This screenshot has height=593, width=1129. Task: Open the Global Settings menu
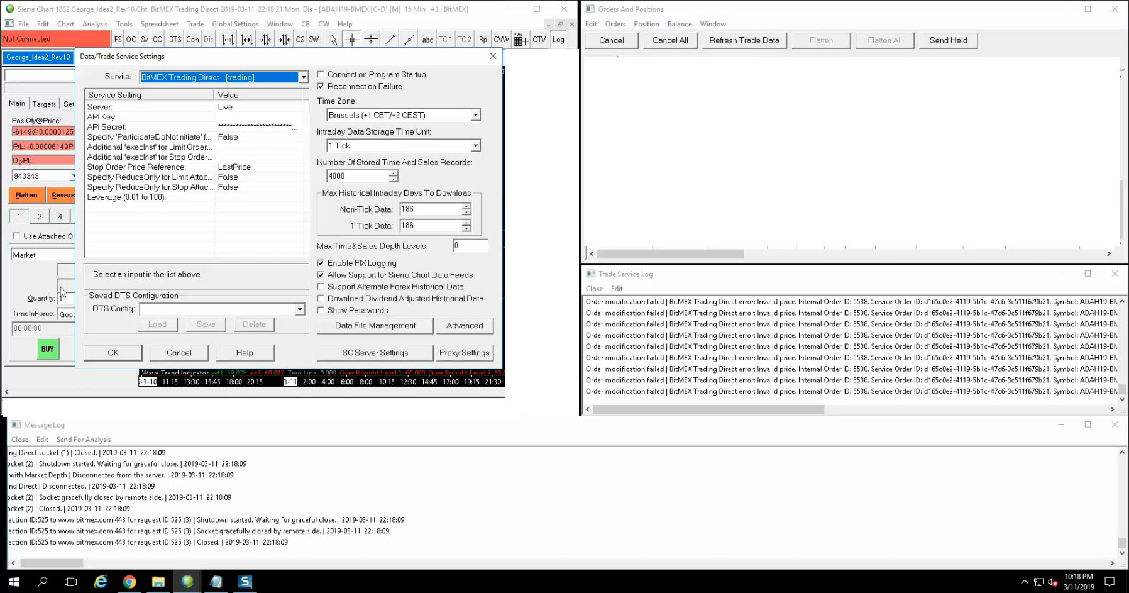pyautogui.click(x=235, y=24)
